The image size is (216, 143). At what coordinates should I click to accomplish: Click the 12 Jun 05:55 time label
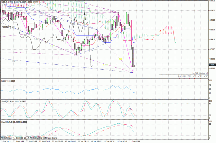point(96,141)
